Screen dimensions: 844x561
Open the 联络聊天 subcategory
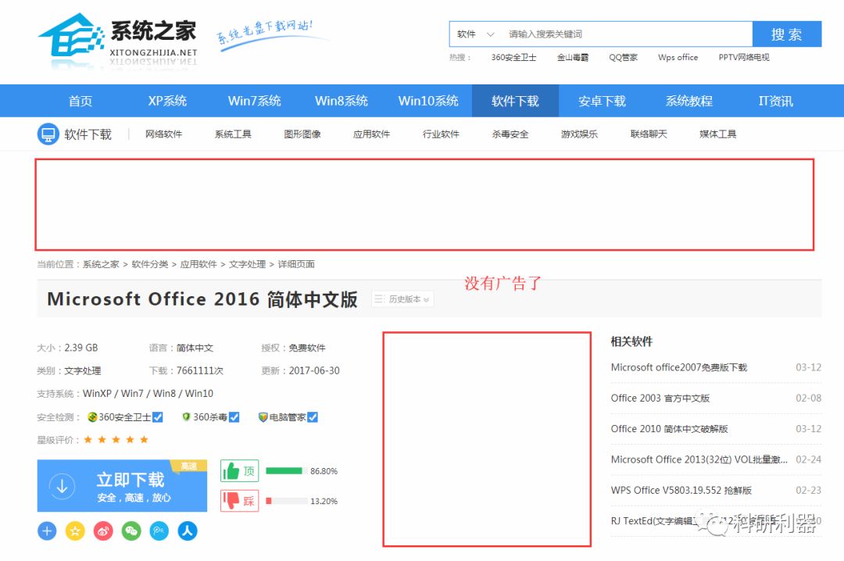649,134
